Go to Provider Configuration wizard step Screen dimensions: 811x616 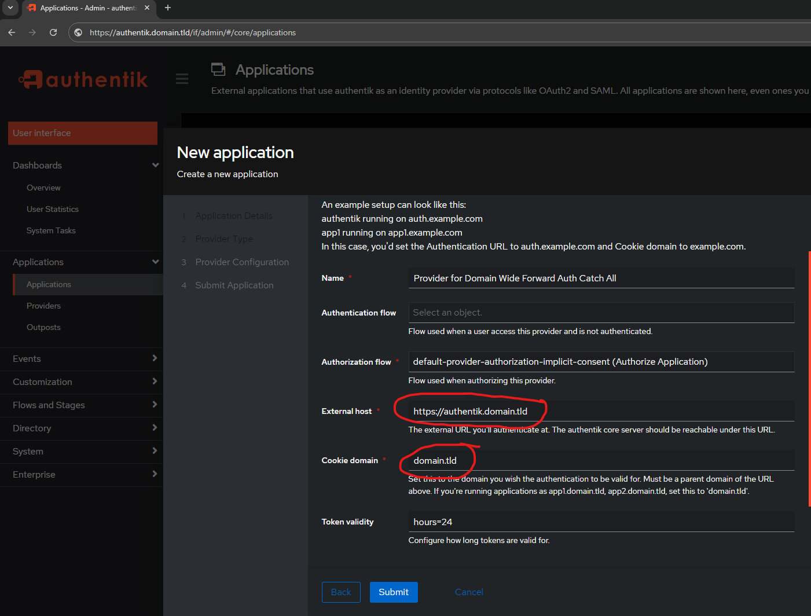click(x=242, y=262)
